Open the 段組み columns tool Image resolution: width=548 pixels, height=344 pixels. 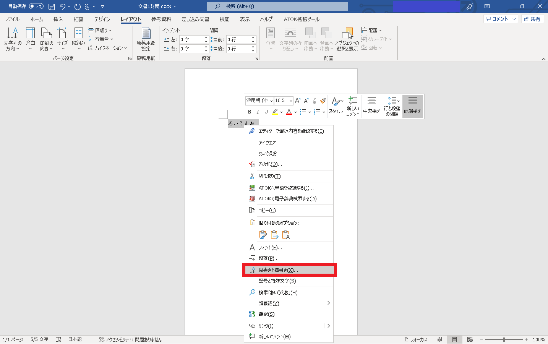[78, 39]
